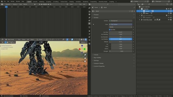
Task: Click the outliner filter funnel icon
Action: pyautogui.click(x=167, y=4)
